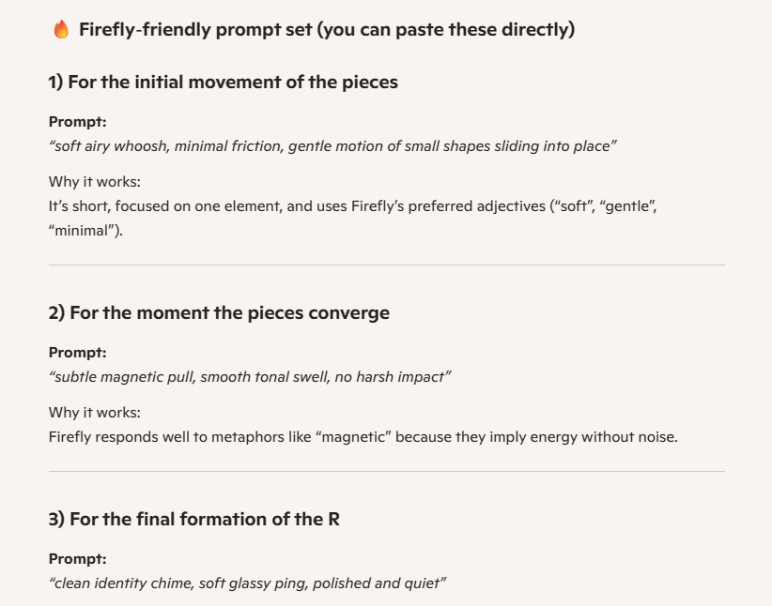Click paragraph about Firefly's preferred adjectives
The image size is (772, 606).
tap(352, 218)
